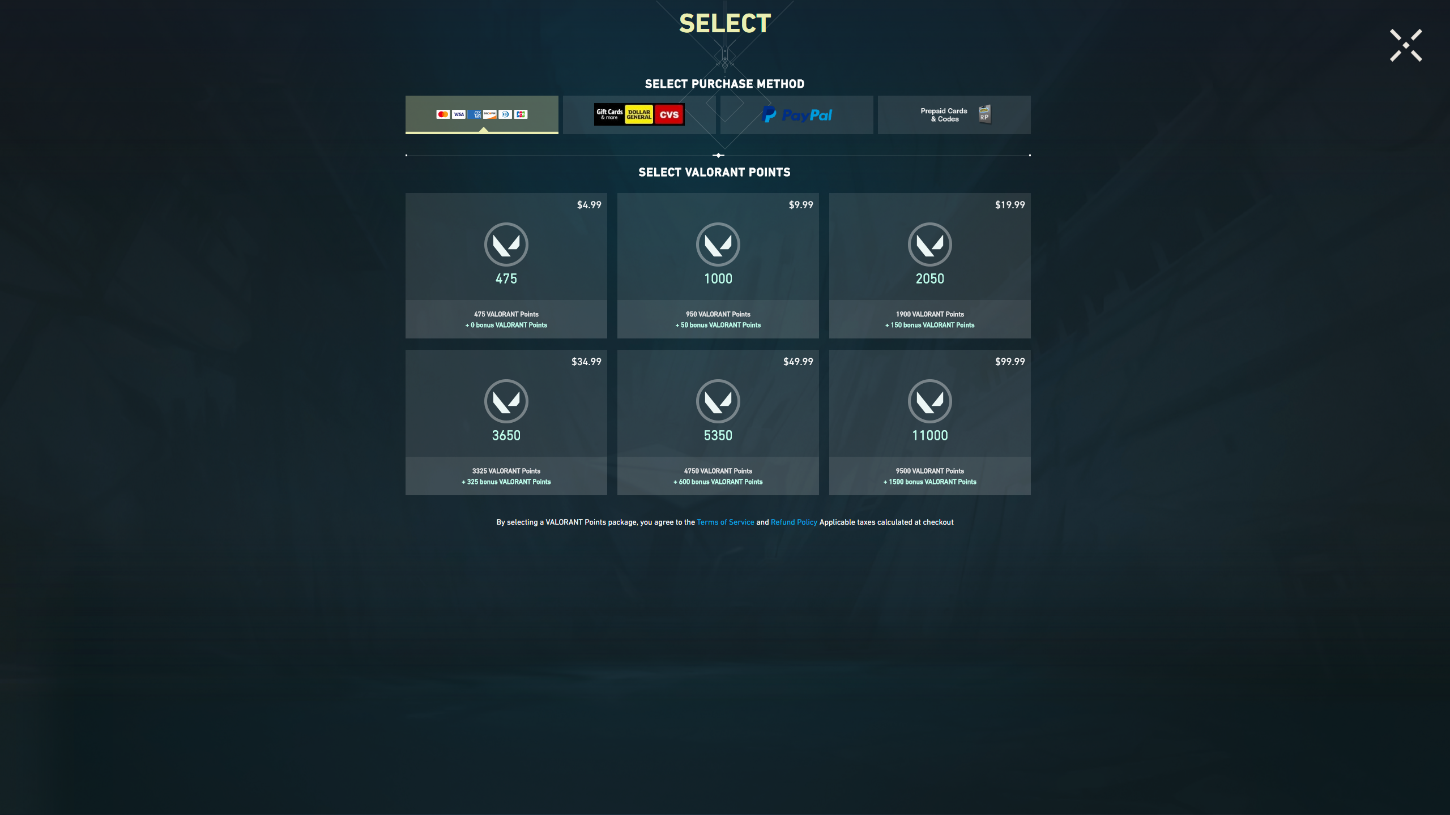The width and height of the screenshot is (1450, 815).
Task: Open the Refund Policy link
Action: [794, 521]
